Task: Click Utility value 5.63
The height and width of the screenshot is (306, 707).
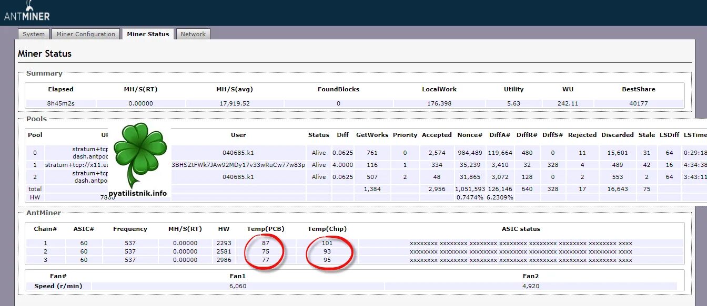Action: click(513, 103)
